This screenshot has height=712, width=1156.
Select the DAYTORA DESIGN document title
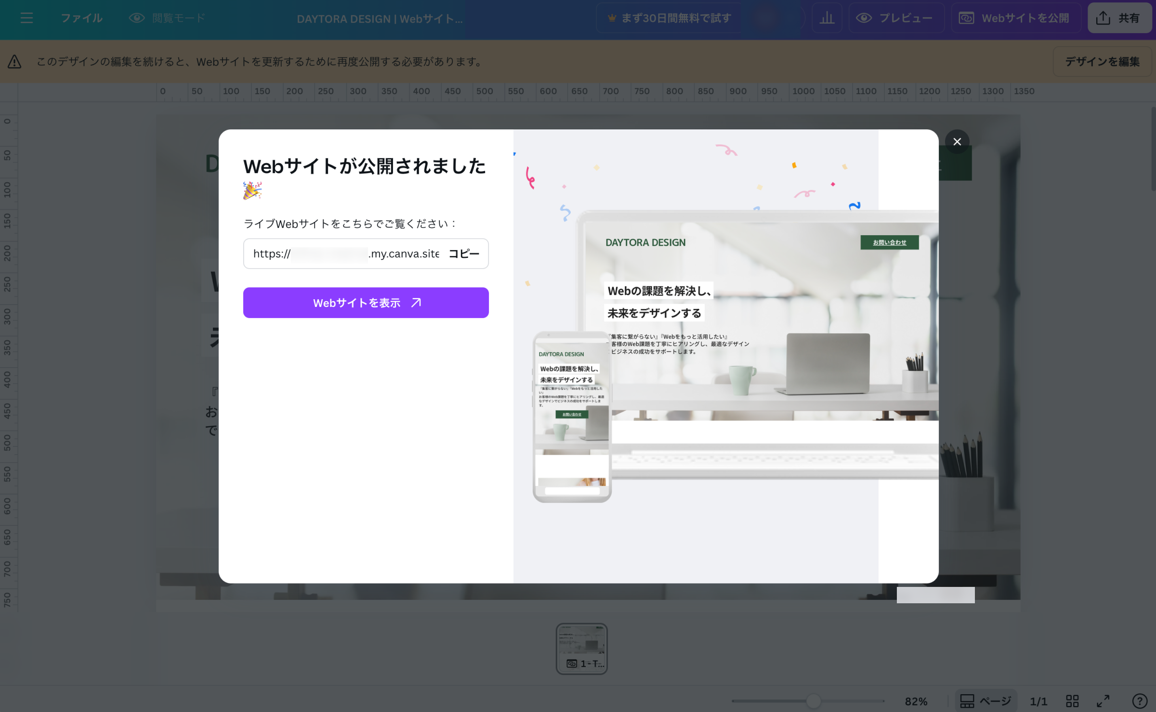click(380, 19)
